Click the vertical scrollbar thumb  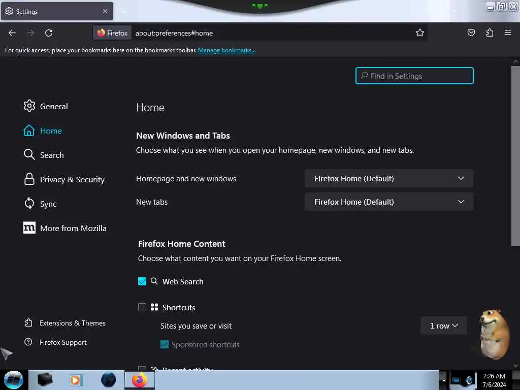(515, 156)
